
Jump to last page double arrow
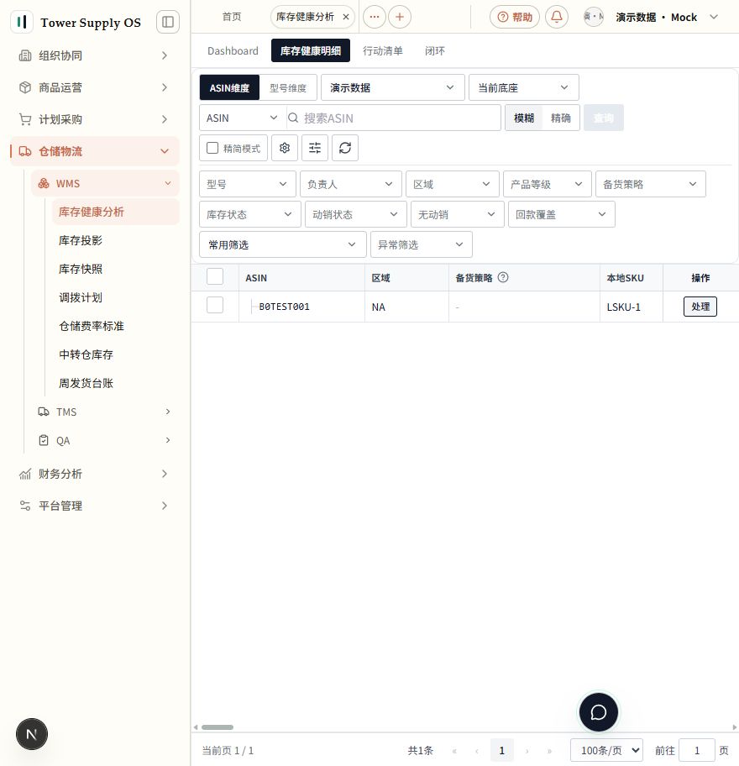pos(549,751)
